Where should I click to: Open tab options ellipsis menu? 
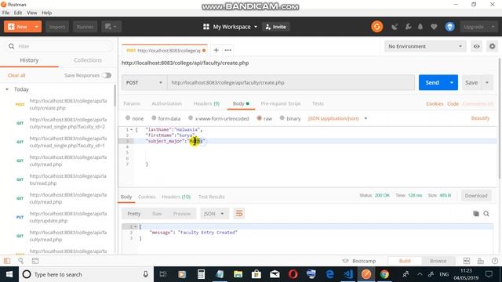tap(228, 50)
